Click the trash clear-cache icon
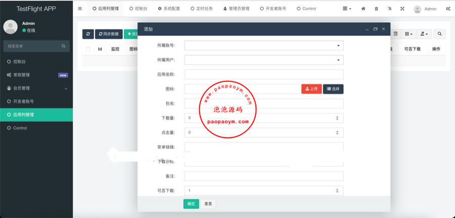This screenshot has width=455, height=218. (376, 9)
